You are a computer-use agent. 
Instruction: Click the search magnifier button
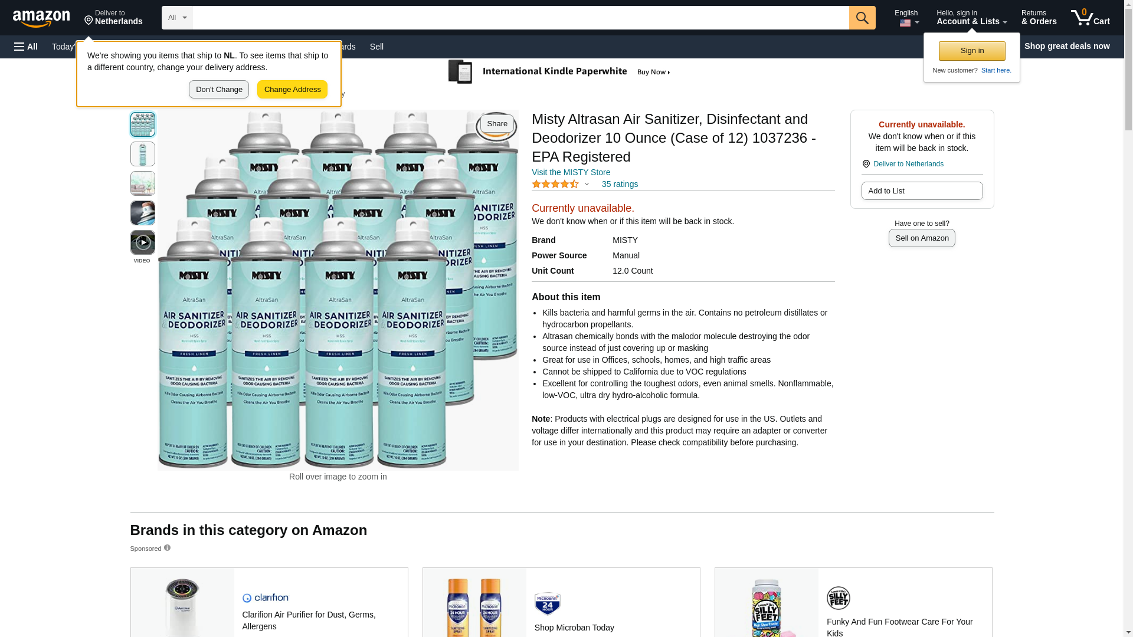(862, 18)
